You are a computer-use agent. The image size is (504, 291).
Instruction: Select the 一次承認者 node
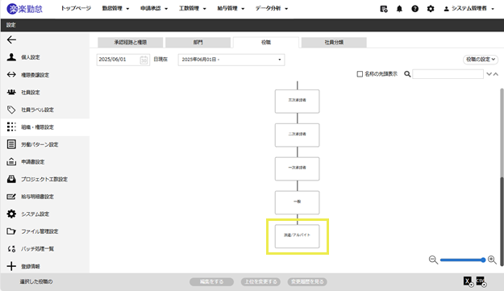click(x=297, y=168)
